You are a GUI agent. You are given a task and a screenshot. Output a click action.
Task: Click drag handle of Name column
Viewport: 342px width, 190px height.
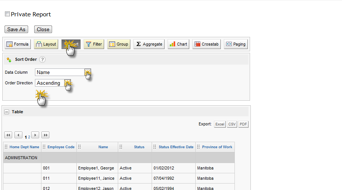pos(79,147)
